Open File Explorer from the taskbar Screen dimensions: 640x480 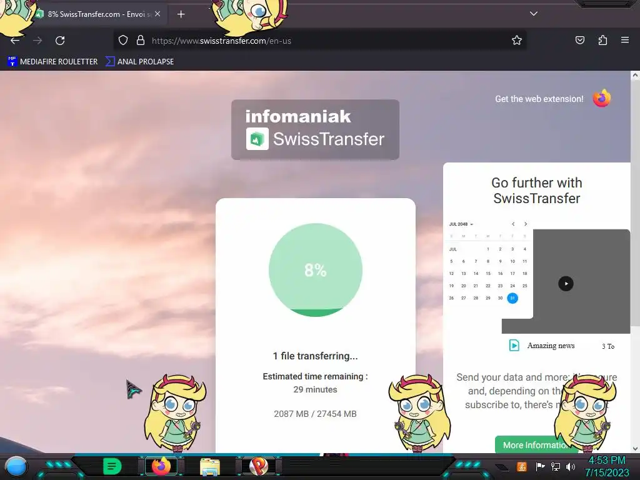[210, 466]
